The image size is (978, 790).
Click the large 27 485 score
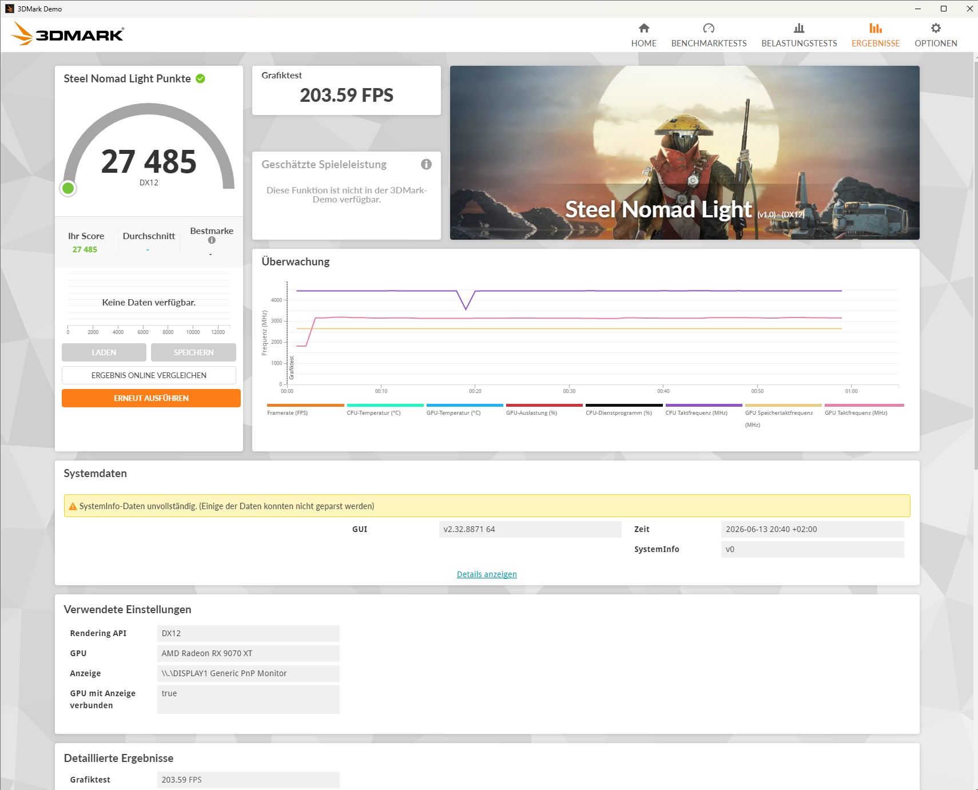[149, 162]
